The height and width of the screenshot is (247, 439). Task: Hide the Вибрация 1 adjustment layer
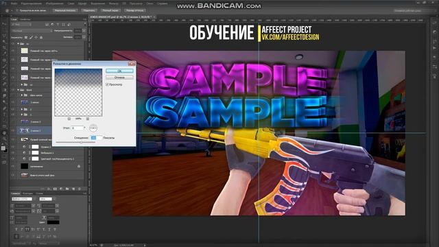tap(13, 152)
